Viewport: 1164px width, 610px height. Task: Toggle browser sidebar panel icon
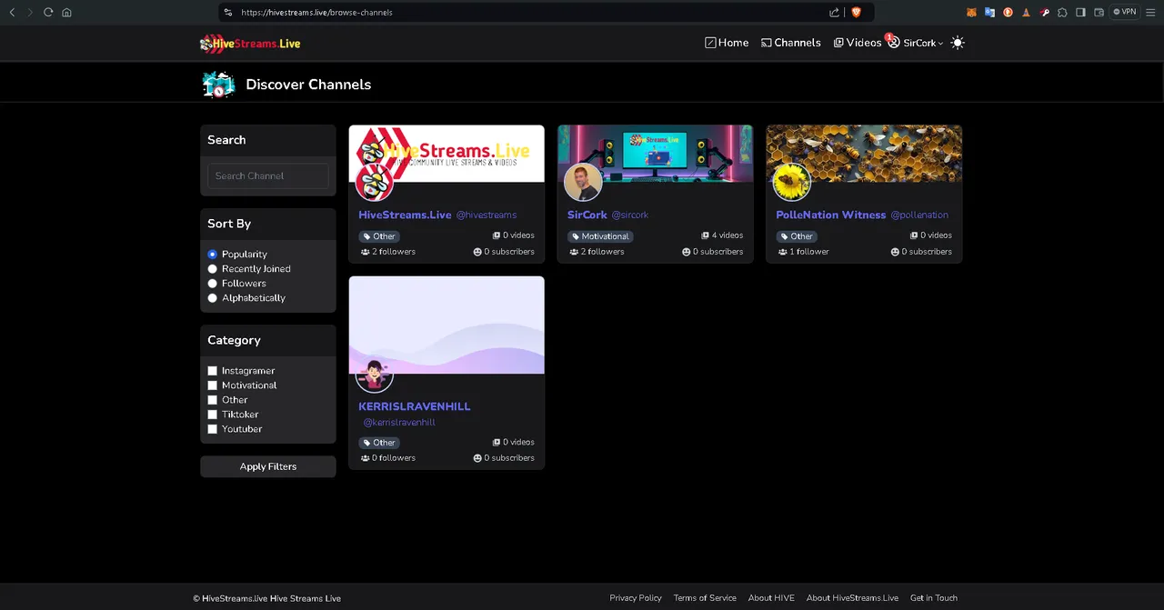coord(1081,12)
